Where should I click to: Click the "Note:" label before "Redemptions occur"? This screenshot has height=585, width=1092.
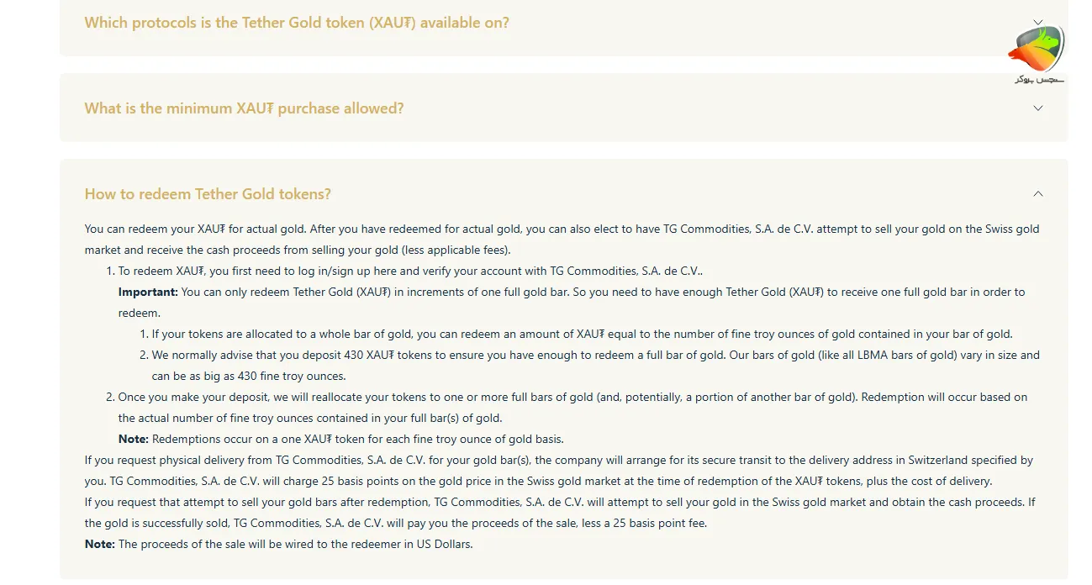click(x=133, y=439)
